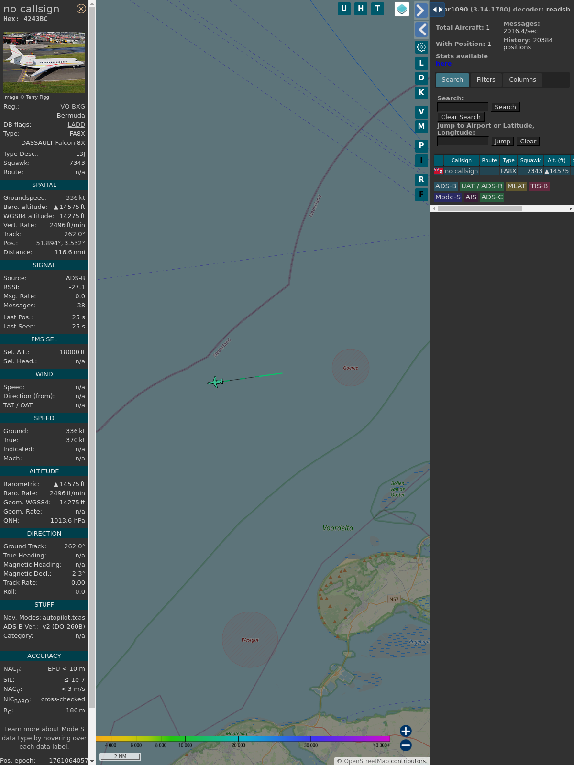The height and width of the screenshot is (765, 574).
Task: Open the readsb decoder link
Action: click(x=558, y=10)
